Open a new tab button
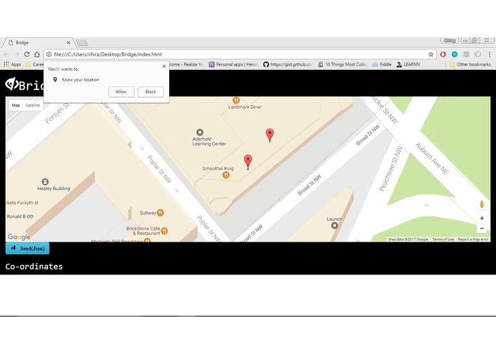 coord(82,43)
